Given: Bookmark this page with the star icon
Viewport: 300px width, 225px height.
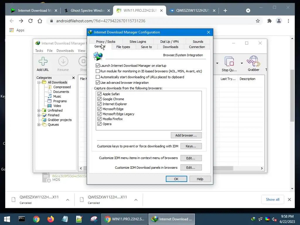Looking at the screenshot, I should tap(258, 21).
